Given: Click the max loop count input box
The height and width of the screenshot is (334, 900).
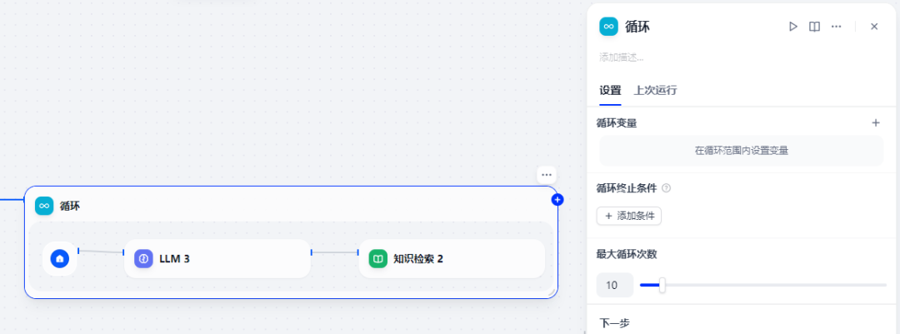Looking at the screenshot, I should [x=615, y=285].
